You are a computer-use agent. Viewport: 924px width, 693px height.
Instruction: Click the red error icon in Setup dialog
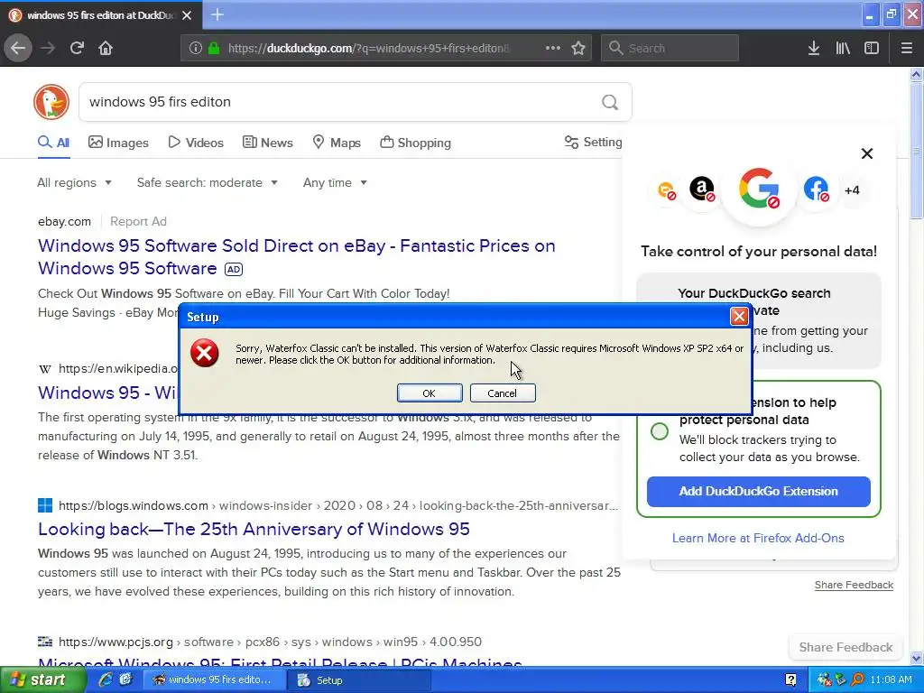[x=205, y=353]
